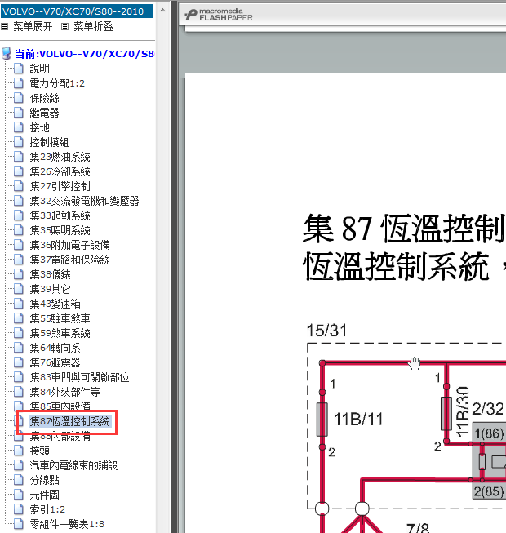Open 集35照明系統 in the tree

60,230
